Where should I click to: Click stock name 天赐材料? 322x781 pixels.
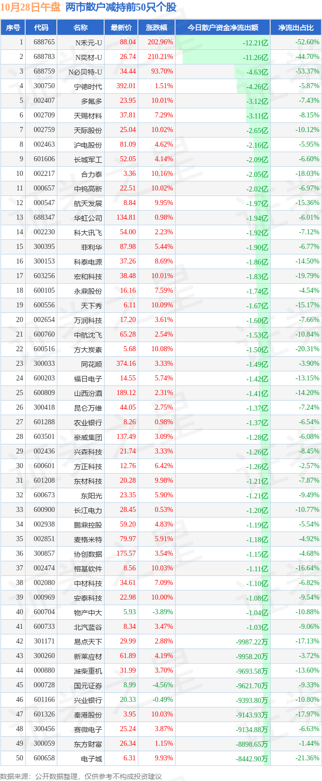point(88,115)
